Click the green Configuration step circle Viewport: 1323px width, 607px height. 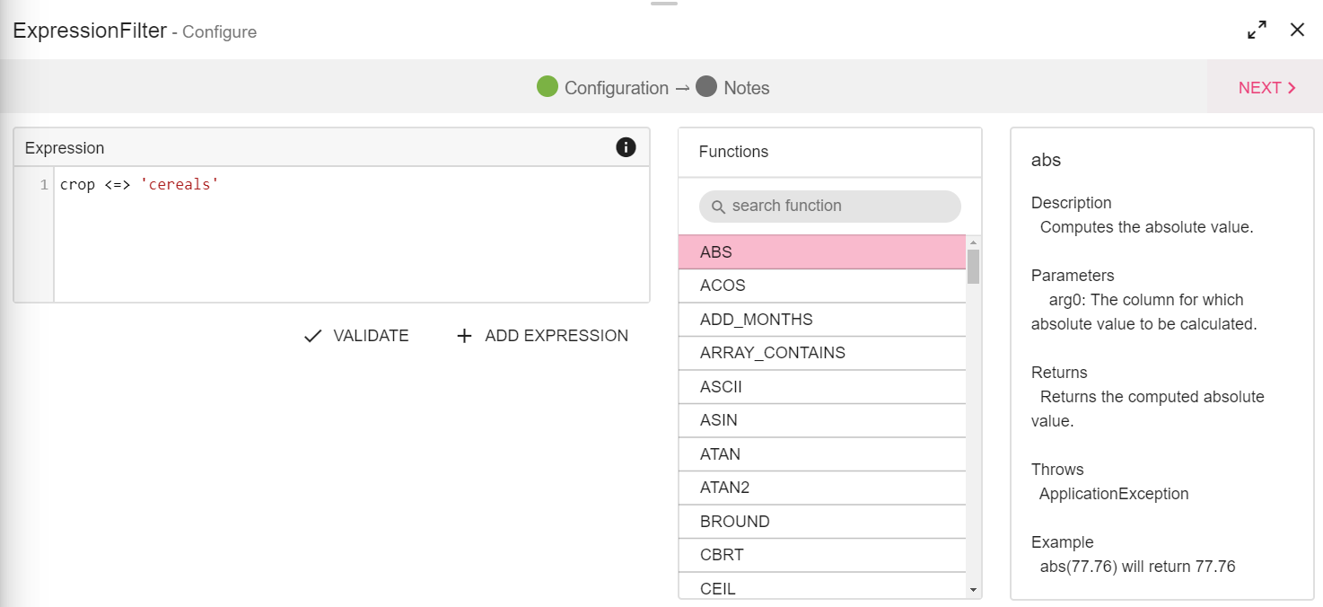548,87
